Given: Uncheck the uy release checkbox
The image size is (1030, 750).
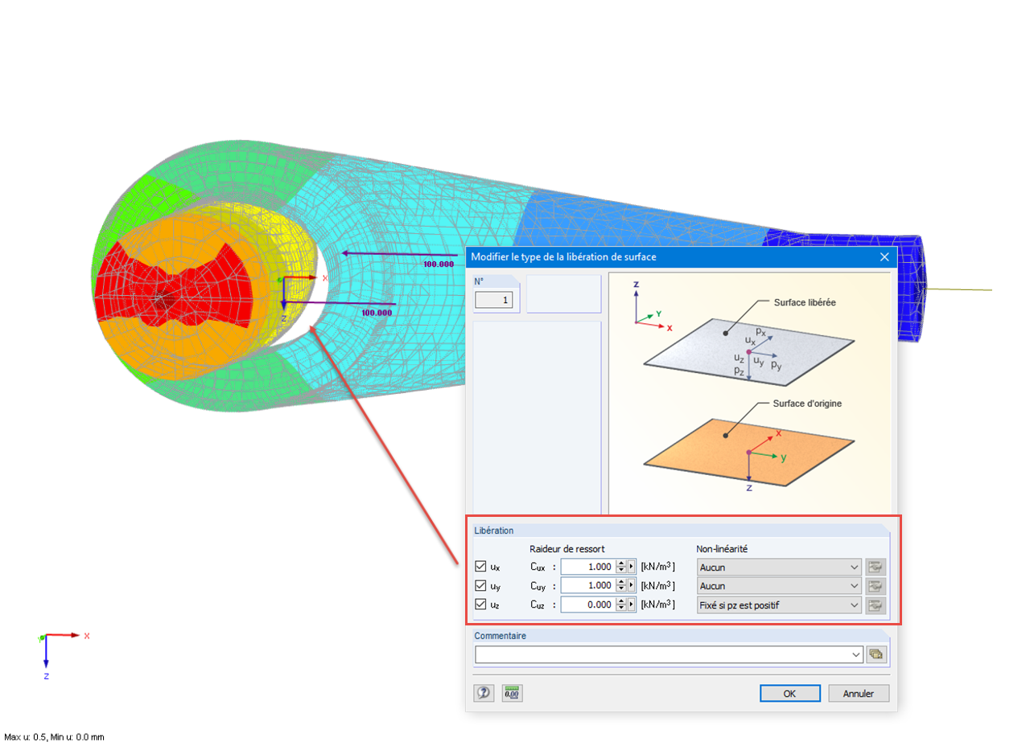Looking at the screenshot, I should point(481,586).
